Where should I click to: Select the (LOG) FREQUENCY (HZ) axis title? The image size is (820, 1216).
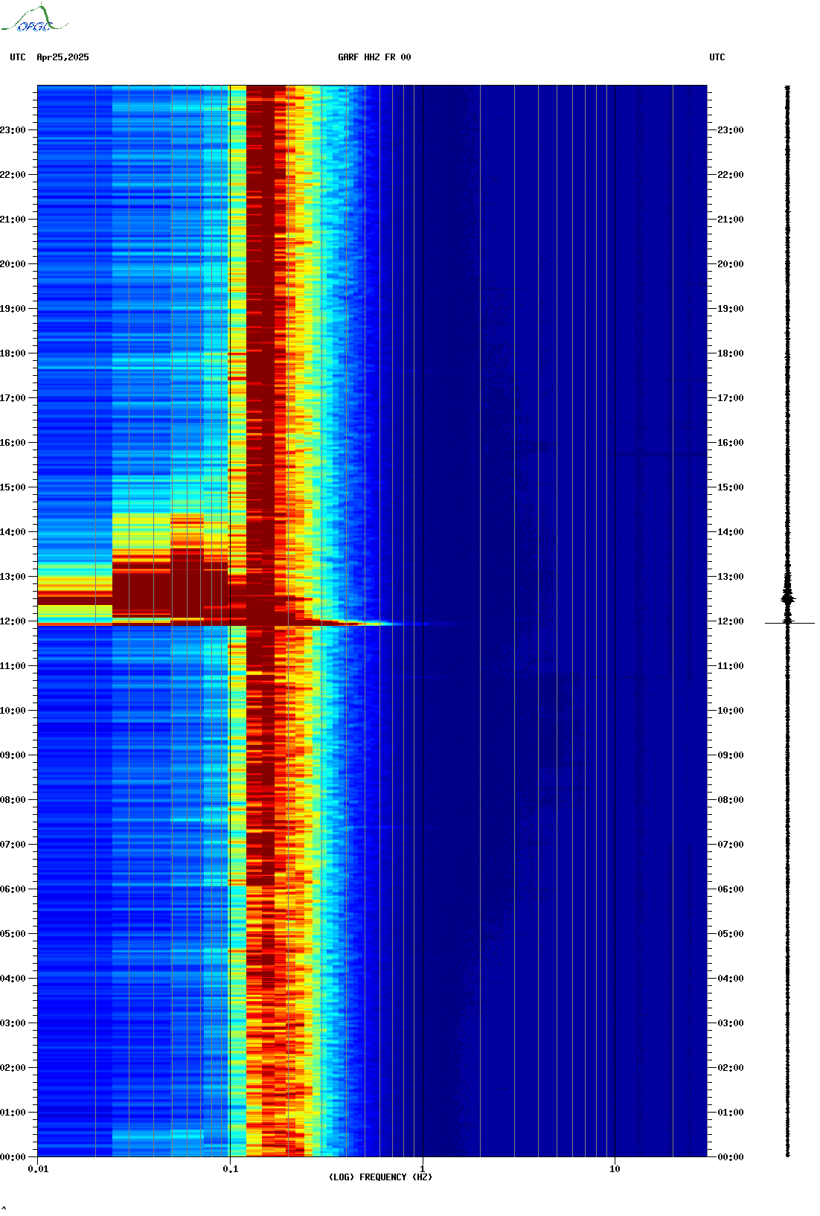click(380, 1177)
